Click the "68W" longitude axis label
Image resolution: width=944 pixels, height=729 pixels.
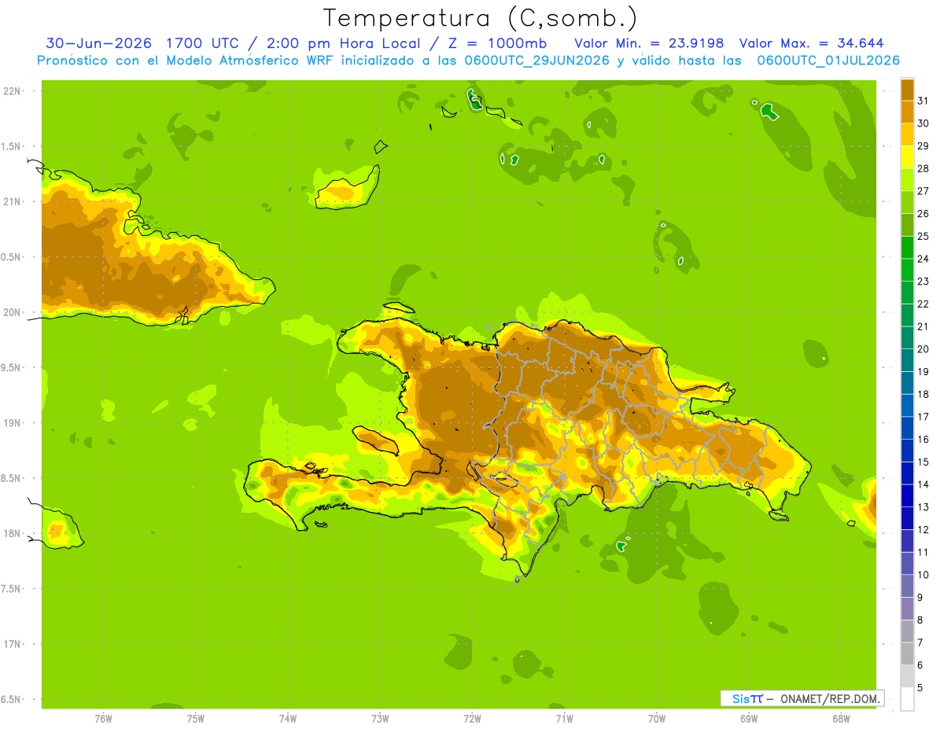coord(841,719)
